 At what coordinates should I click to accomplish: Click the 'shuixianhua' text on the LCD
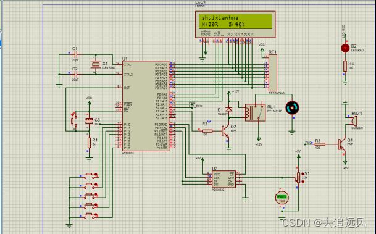220,18
